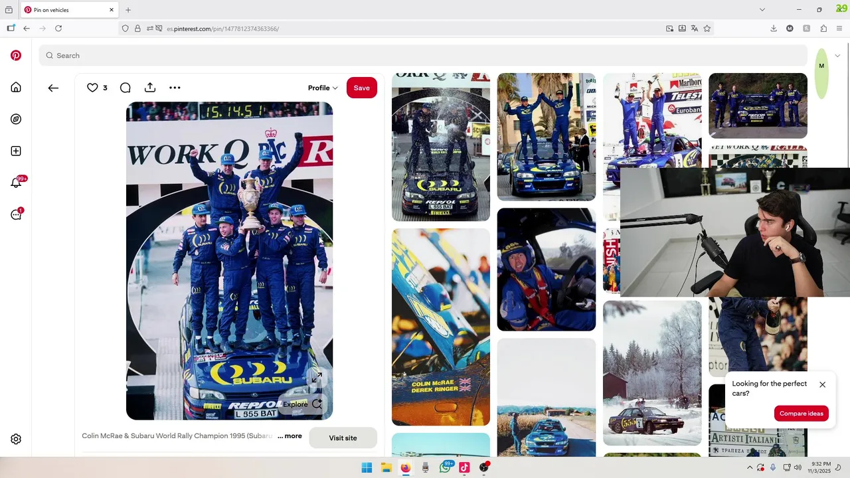
Task: Open TikTok from the taskbar
Action: (464, 467)
